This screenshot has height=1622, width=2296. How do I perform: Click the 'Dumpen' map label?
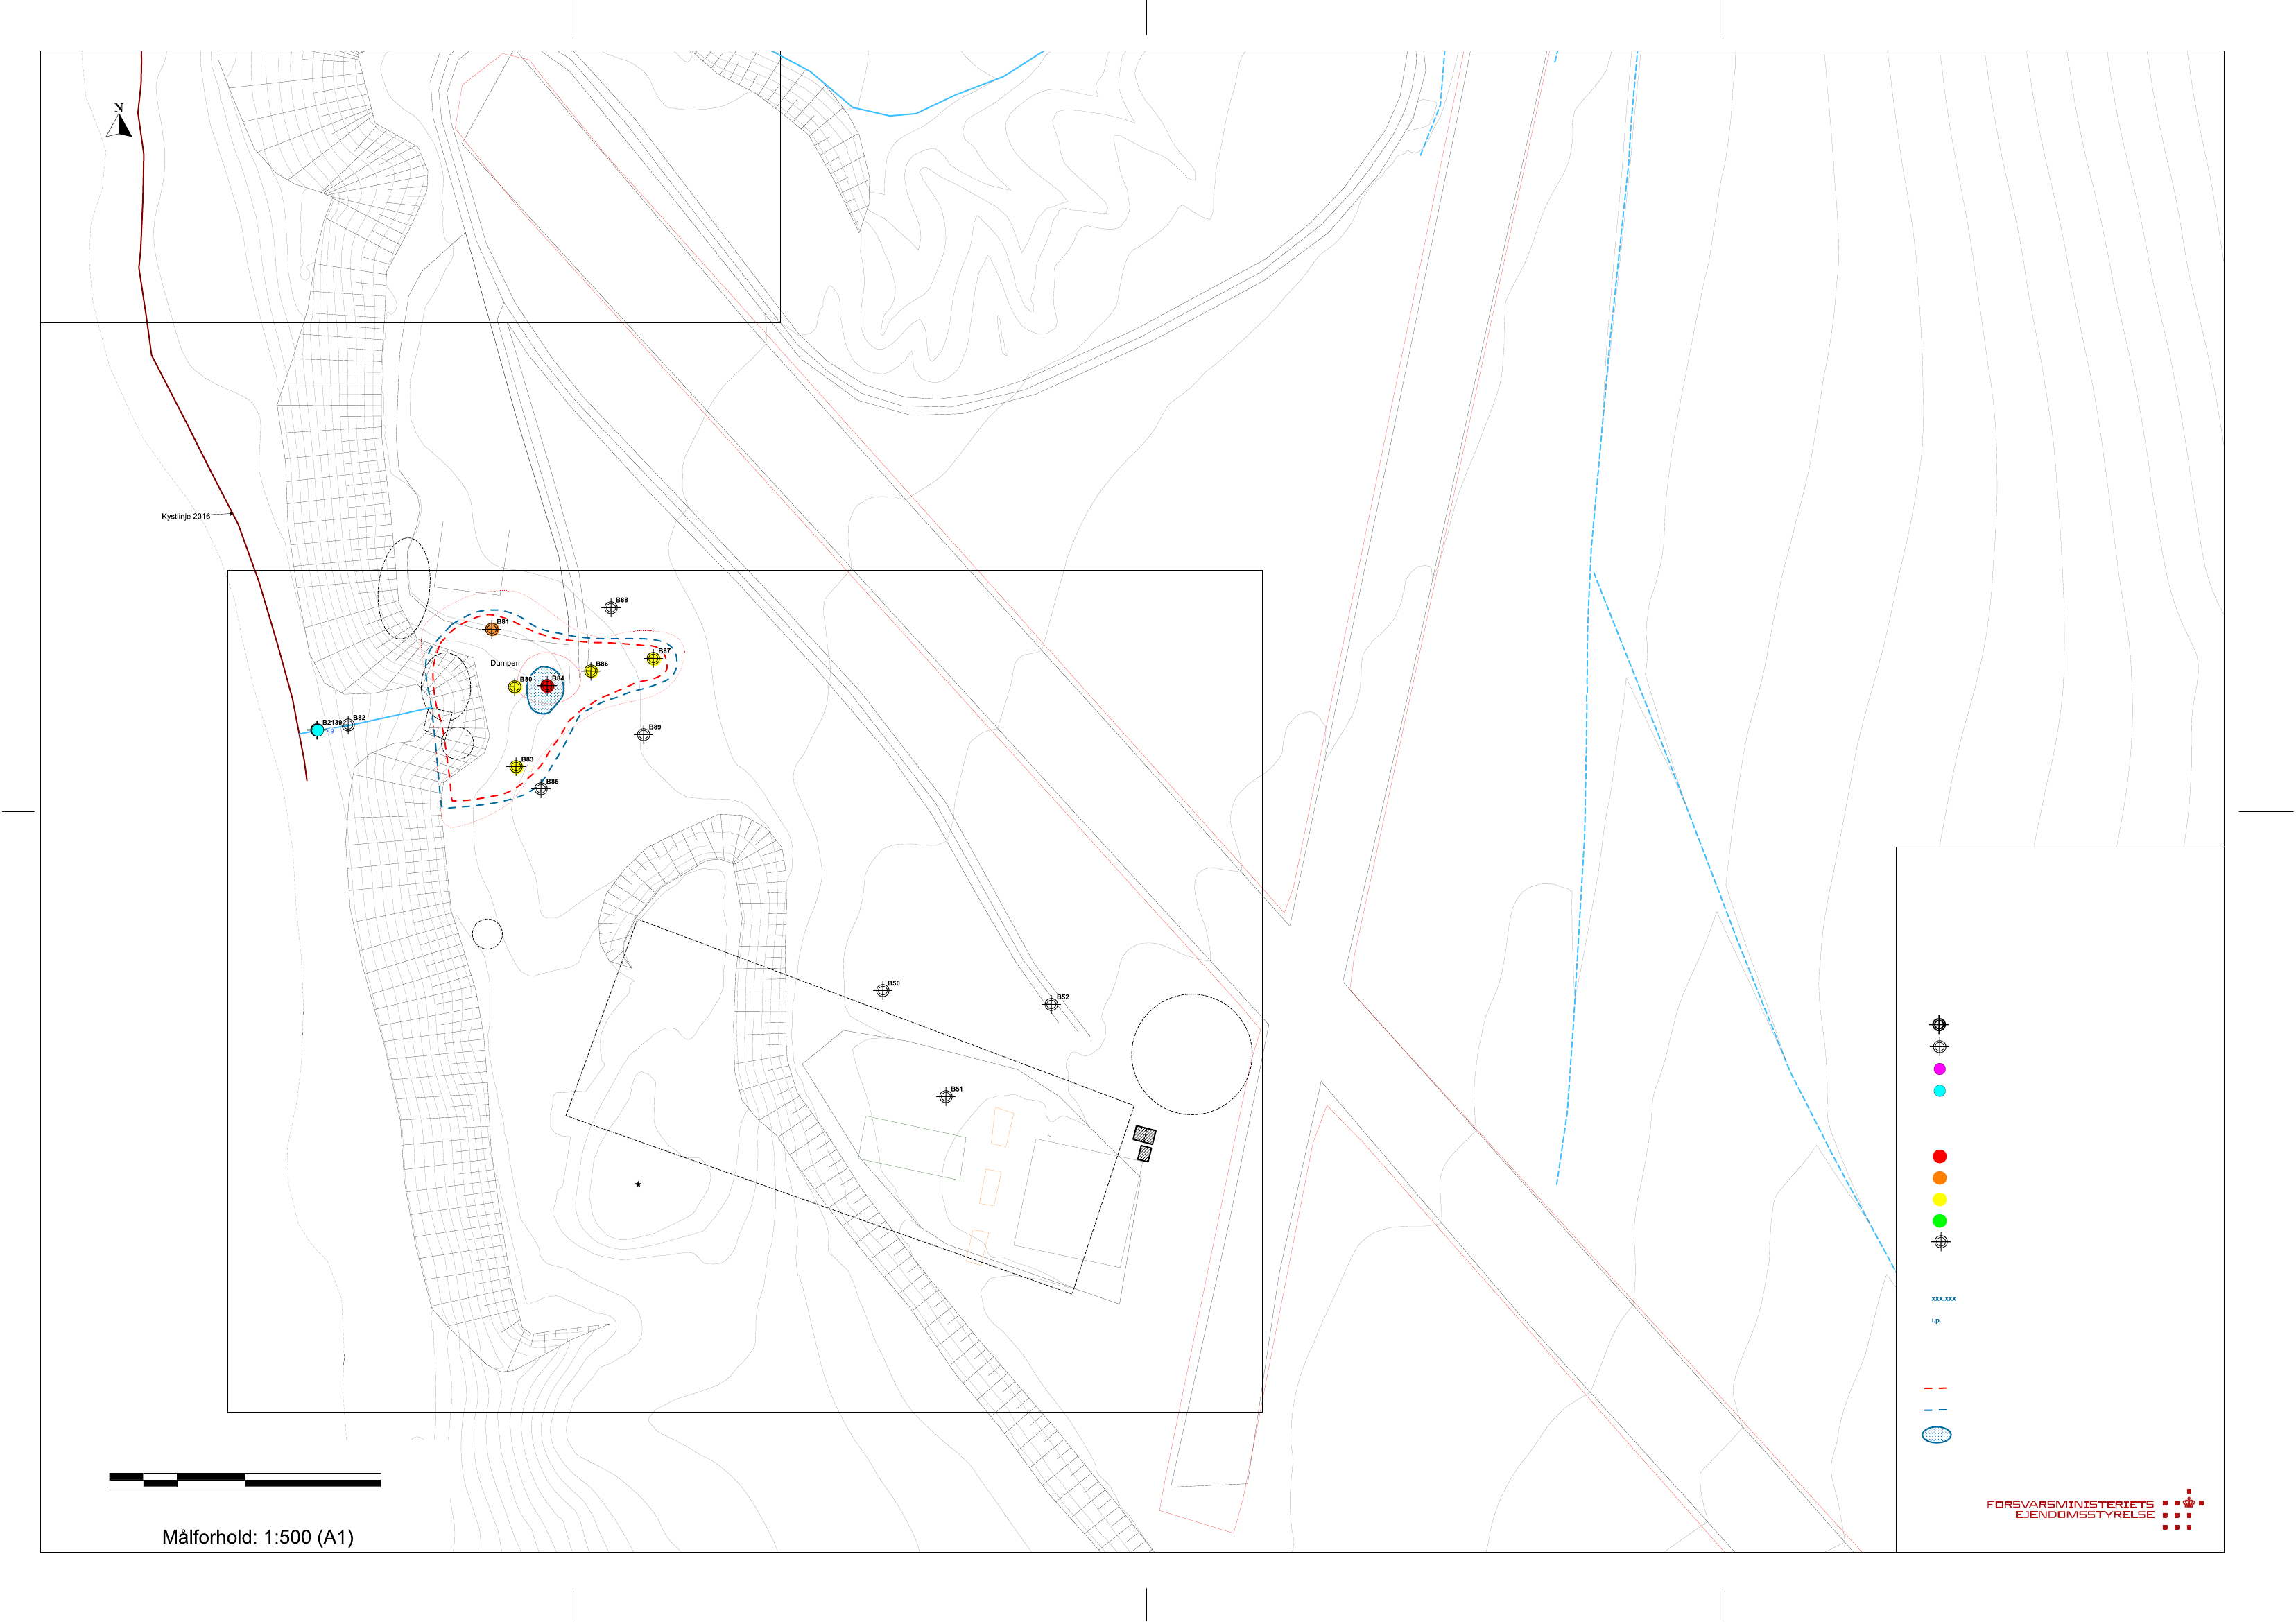pos(505,663)
